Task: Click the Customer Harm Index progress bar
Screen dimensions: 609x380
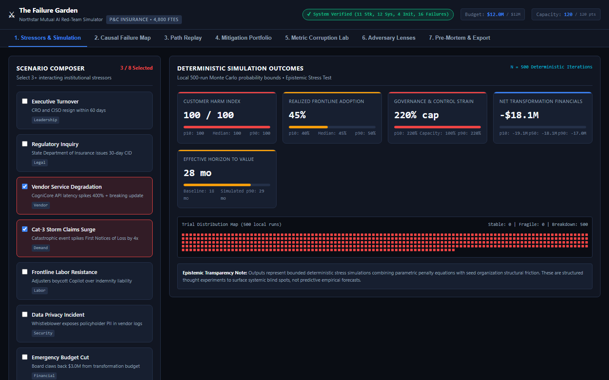Action: point(227,127)
